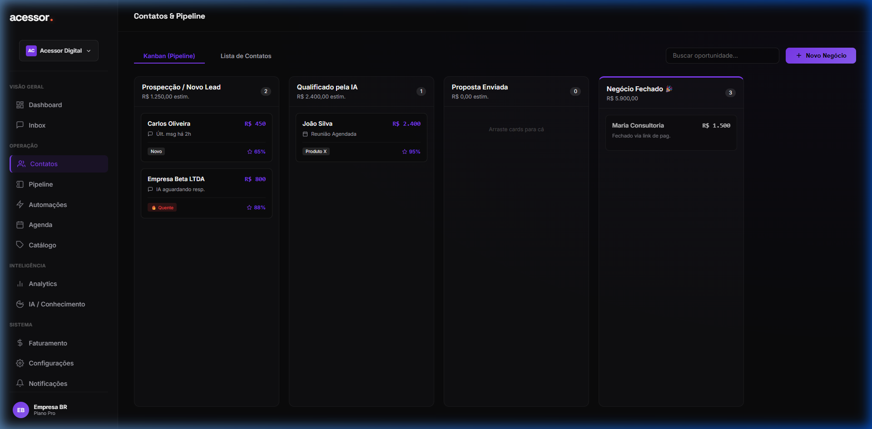Click Quente tag on Empresa Beta card
The width and height of the screenshot is (872, 429).
point(162,207)
